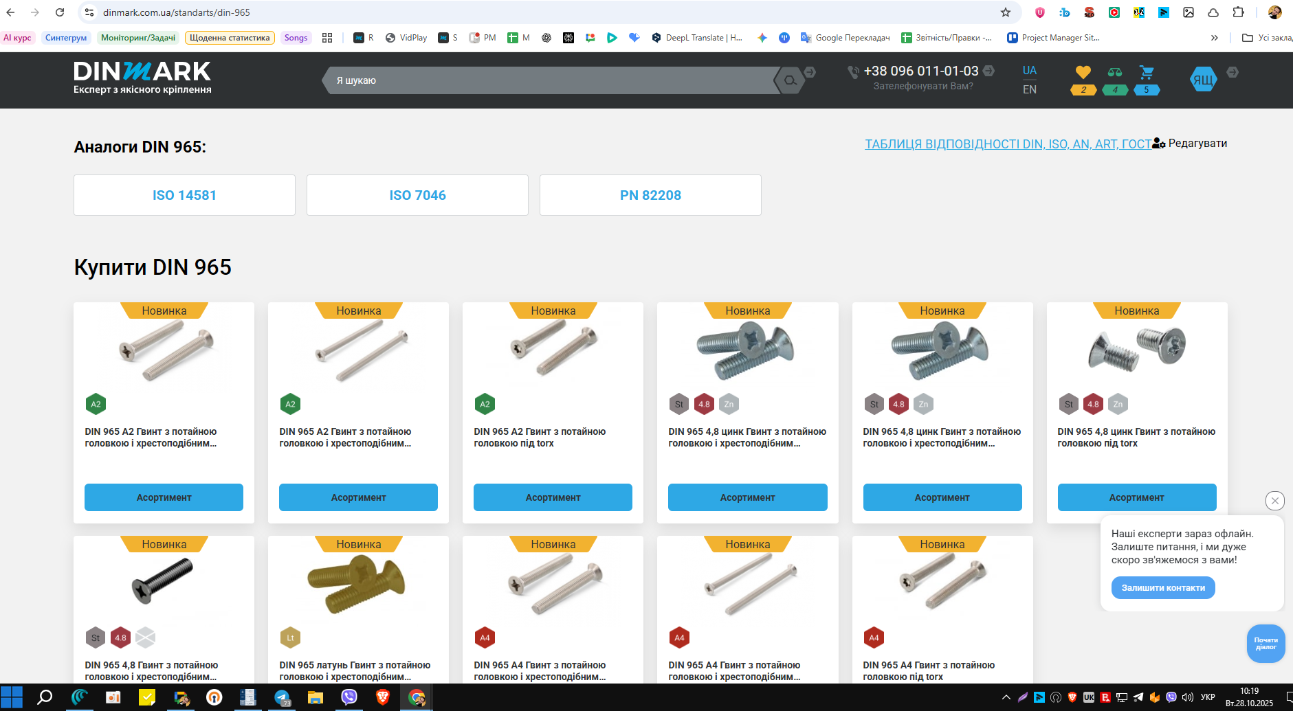Open the PN 82208 analog standard
The image size is (1293, 711).
[650, 195]
